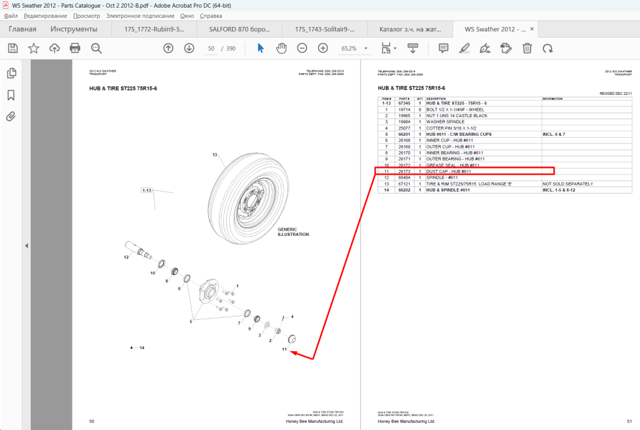This screenshot has width=640, height=430.
Task: Open the Просмотр menu
Action: point(86,16)
